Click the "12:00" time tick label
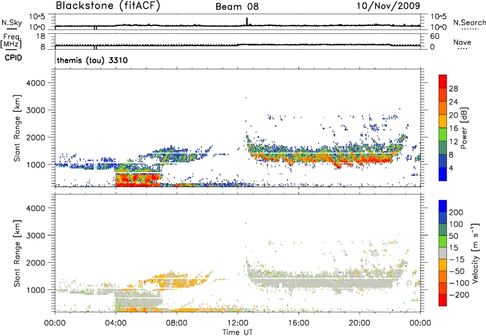The height and width of the screenshot is (336, 486). pyautogui.click(x=238, y=323)
